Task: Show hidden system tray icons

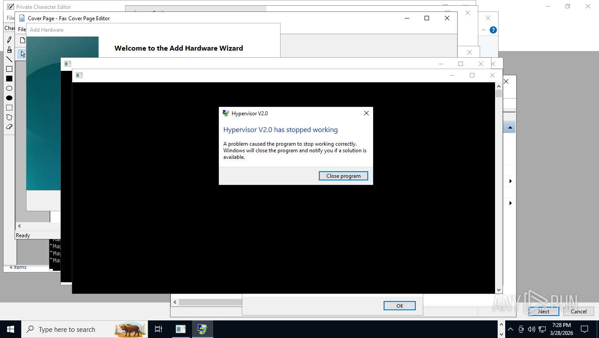Action: coord(510,329)
